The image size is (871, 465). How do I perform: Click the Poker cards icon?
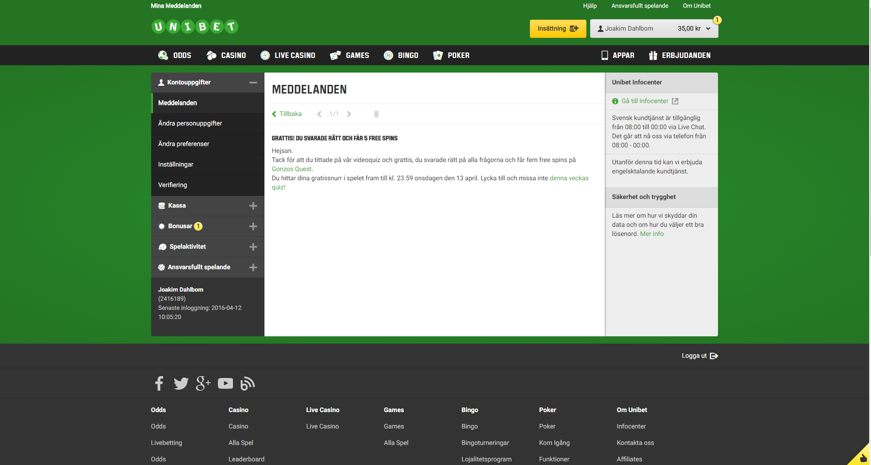pos(438,55)
